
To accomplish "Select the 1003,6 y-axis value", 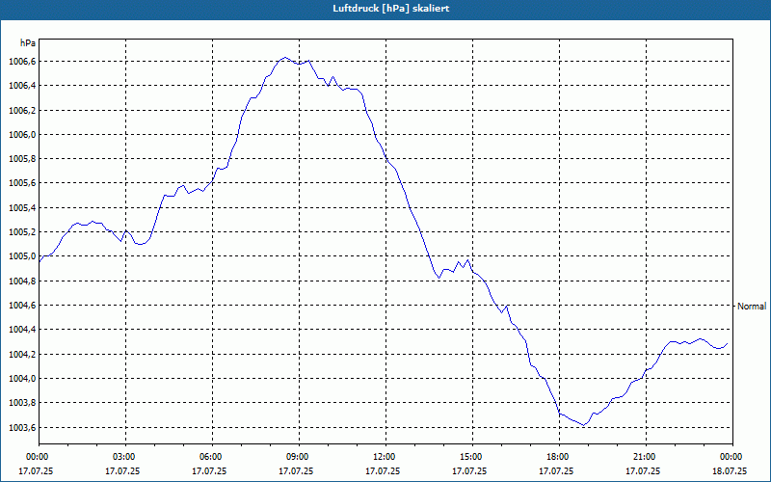I will [x=22, y=428].
